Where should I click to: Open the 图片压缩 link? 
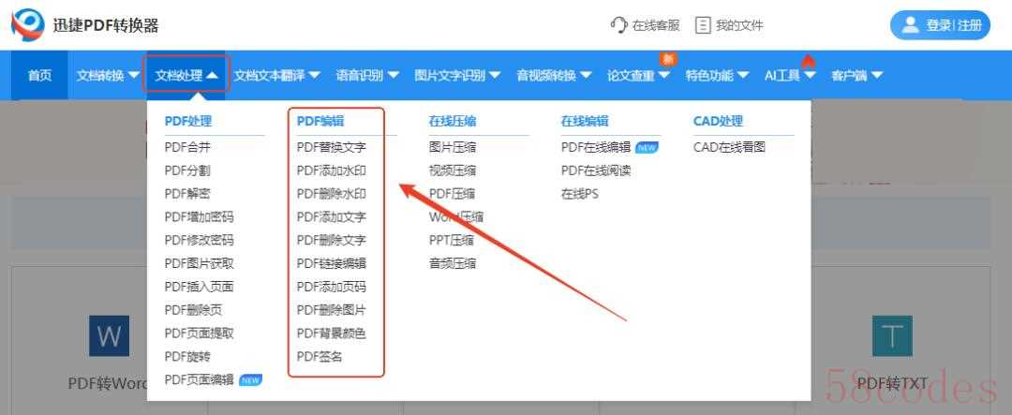click(453, 147)
